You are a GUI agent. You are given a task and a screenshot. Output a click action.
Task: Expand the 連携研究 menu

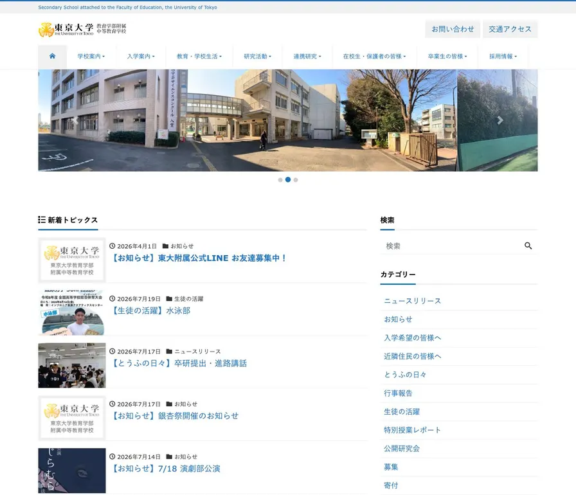pos(307,56)
